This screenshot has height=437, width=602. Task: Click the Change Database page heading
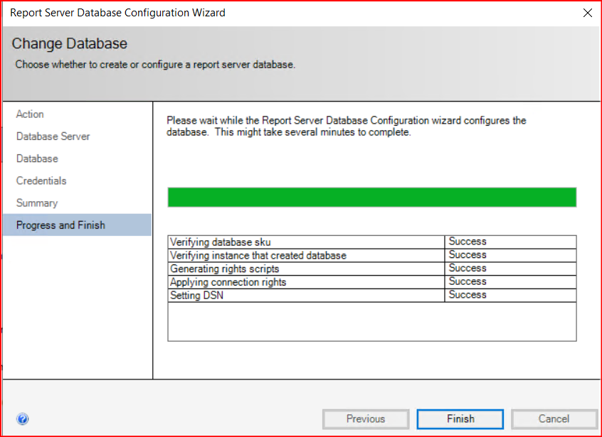click(x=69, y=44)
